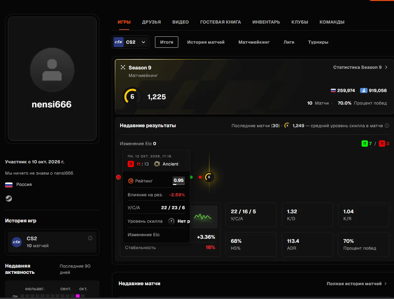Click the green sparkline chart thumbnail
Viewport: 394px width, 299px height.
coord(203,217)
